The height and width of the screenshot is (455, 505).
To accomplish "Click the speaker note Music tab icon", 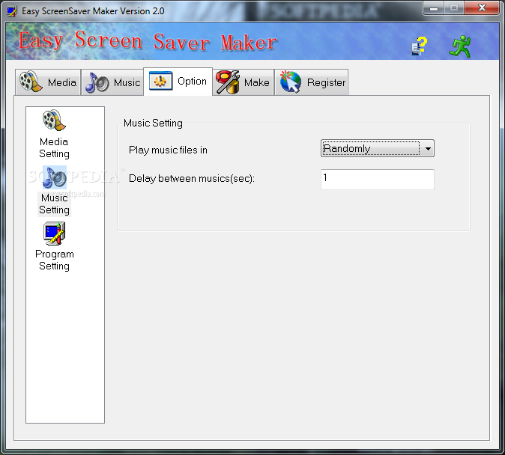I will (97, 83).
